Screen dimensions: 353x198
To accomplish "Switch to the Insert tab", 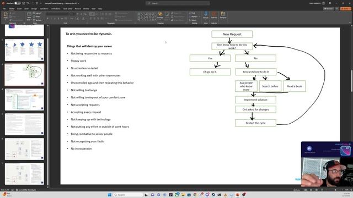I will [x=19, y=9].
